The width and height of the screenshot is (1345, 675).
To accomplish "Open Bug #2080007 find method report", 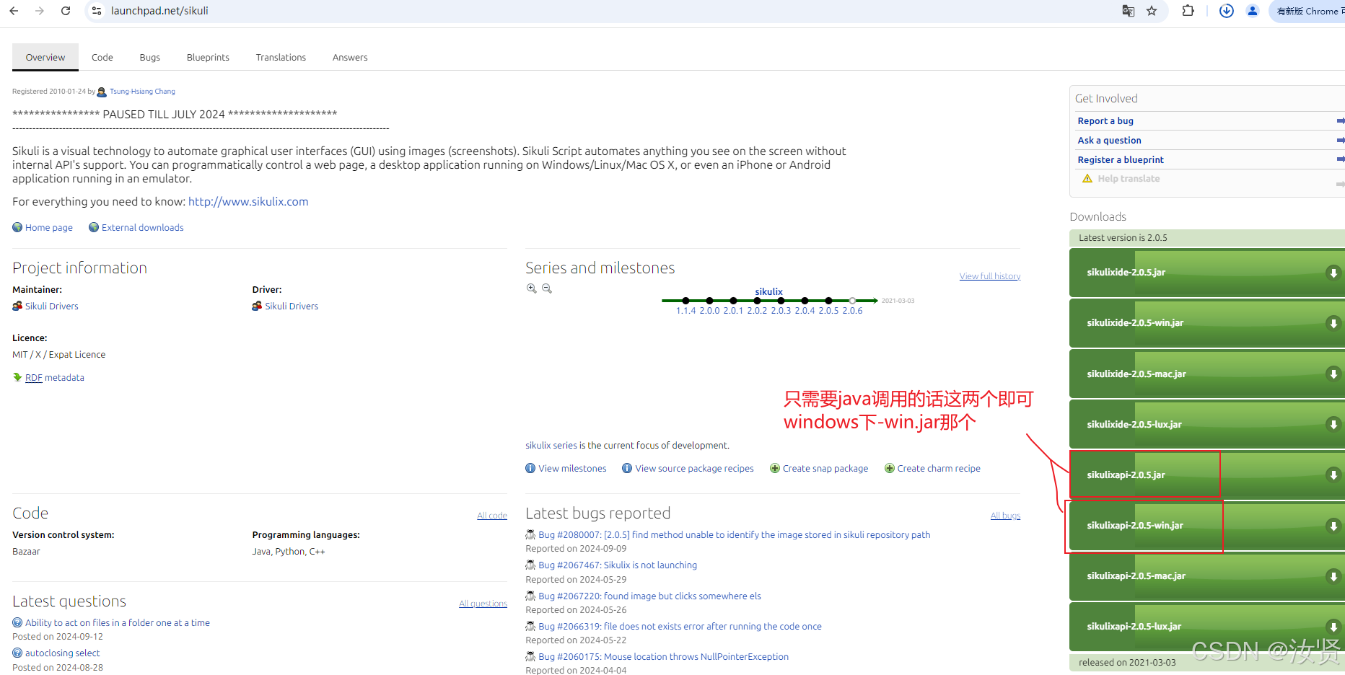I will (x=735, y=535).
